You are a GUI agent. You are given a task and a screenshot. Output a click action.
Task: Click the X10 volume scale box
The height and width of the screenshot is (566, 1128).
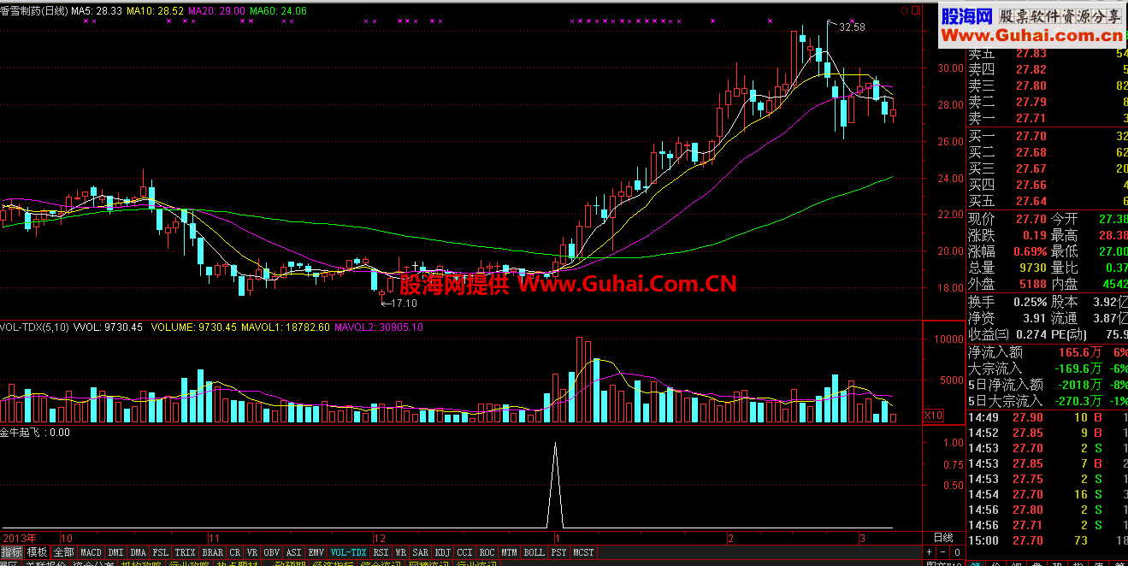[x=933, y=416]
